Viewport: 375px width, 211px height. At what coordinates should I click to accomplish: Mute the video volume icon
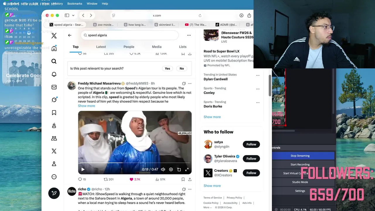pyautogui.click(x=163, y=169)
